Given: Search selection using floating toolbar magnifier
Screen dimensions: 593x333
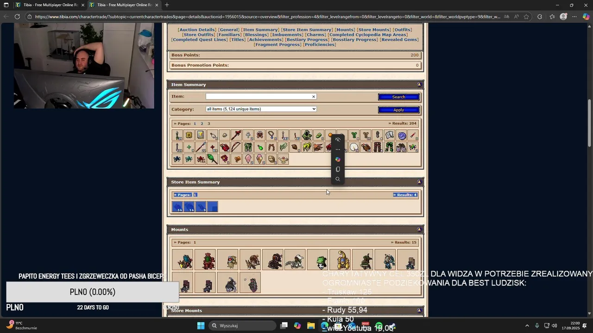Looking at the screenshot, I should pos(338,179).
